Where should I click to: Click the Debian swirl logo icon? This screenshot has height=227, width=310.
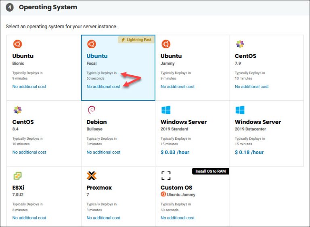[91, 110]
